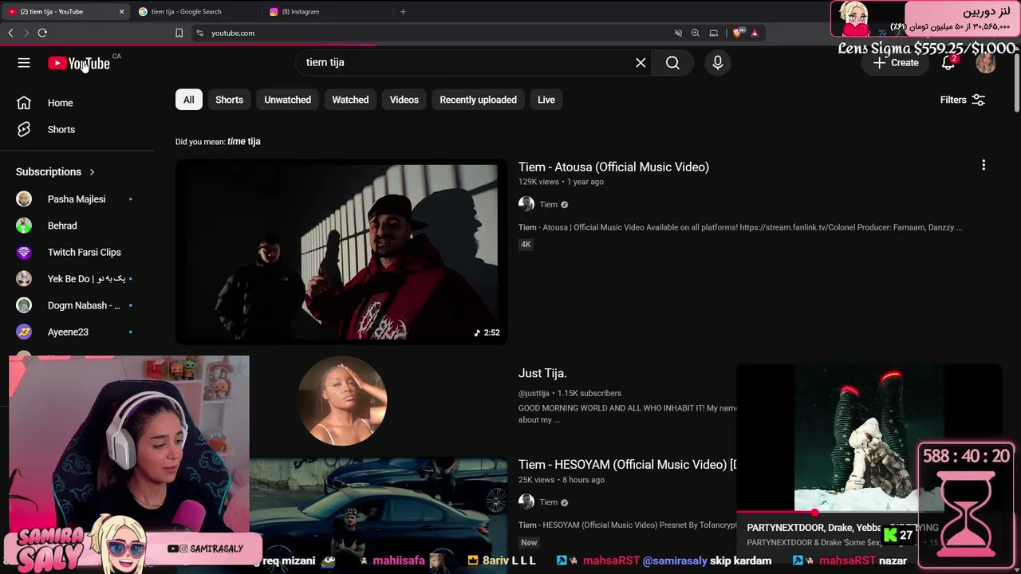The width and height of the screenshot is (1021, 574).
Task: Open the Create menu button
Action: (x=896, y=63)
